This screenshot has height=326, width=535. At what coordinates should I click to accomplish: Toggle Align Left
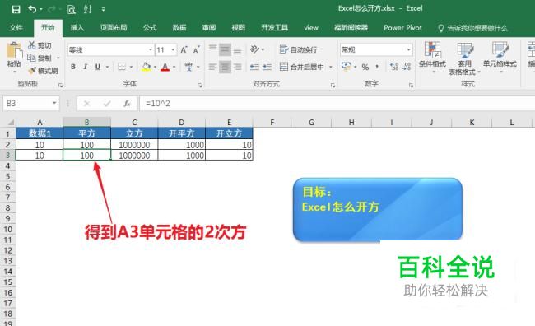[212, 67]
